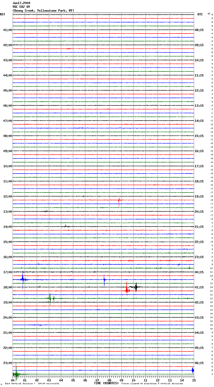This screenshot has height=387, width=214.
Task: Click the "UTC" column header
Action: point(200,14)
